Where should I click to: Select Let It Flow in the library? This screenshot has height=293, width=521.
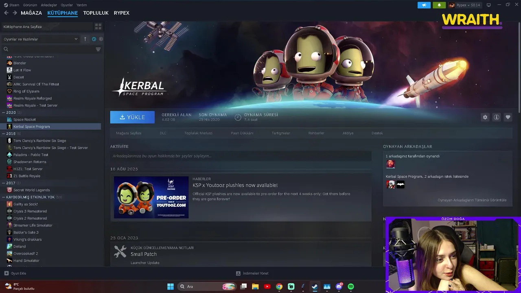point(22,70)
